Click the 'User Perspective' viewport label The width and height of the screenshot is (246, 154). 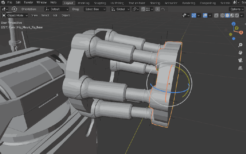point(11,23)
